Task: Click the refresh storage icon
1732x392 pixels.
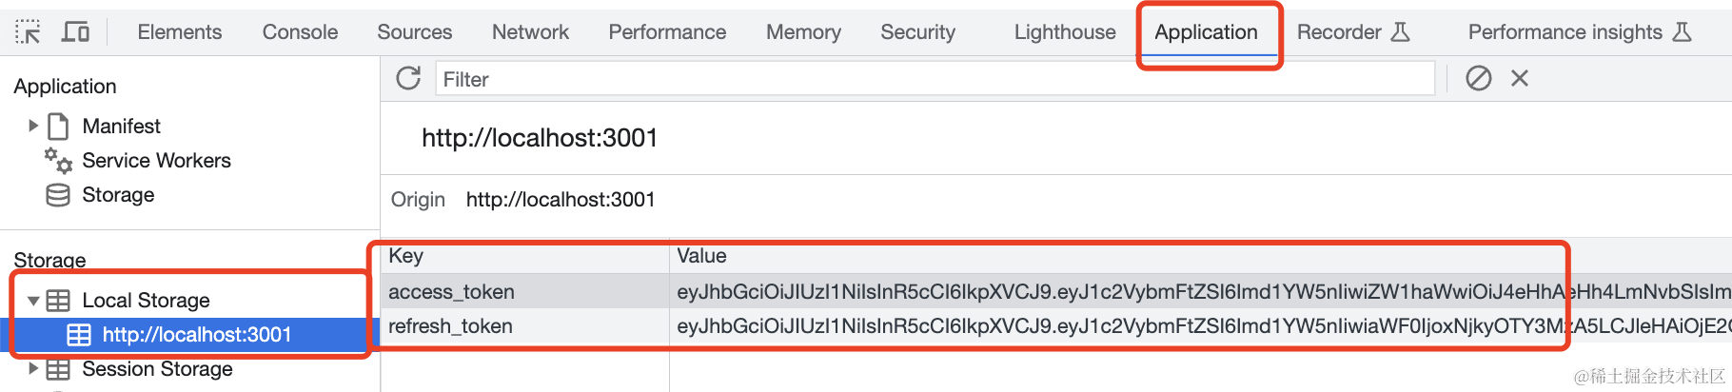Action: (x=408, y=78)
